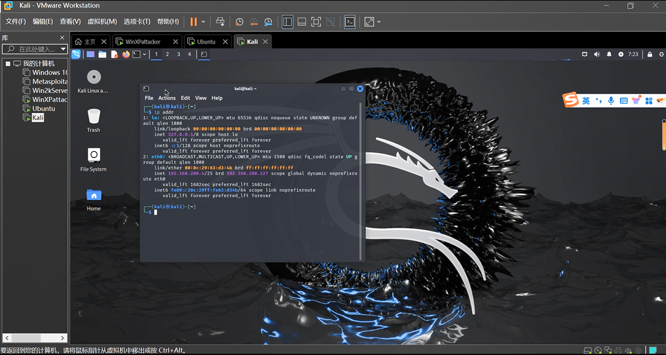Open the Kali notifications bell

point(609,54)
